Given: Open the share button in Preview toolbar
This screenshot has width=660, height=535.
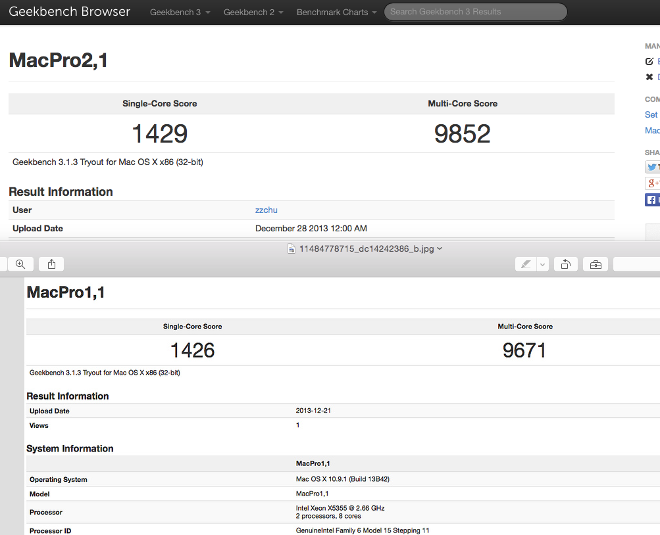Looking at the screenshot, I should pyautogui.click(x=51, y=264).
